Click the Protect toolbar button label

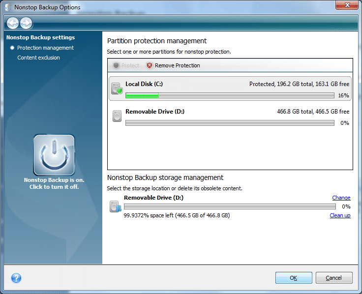point(130,65)
